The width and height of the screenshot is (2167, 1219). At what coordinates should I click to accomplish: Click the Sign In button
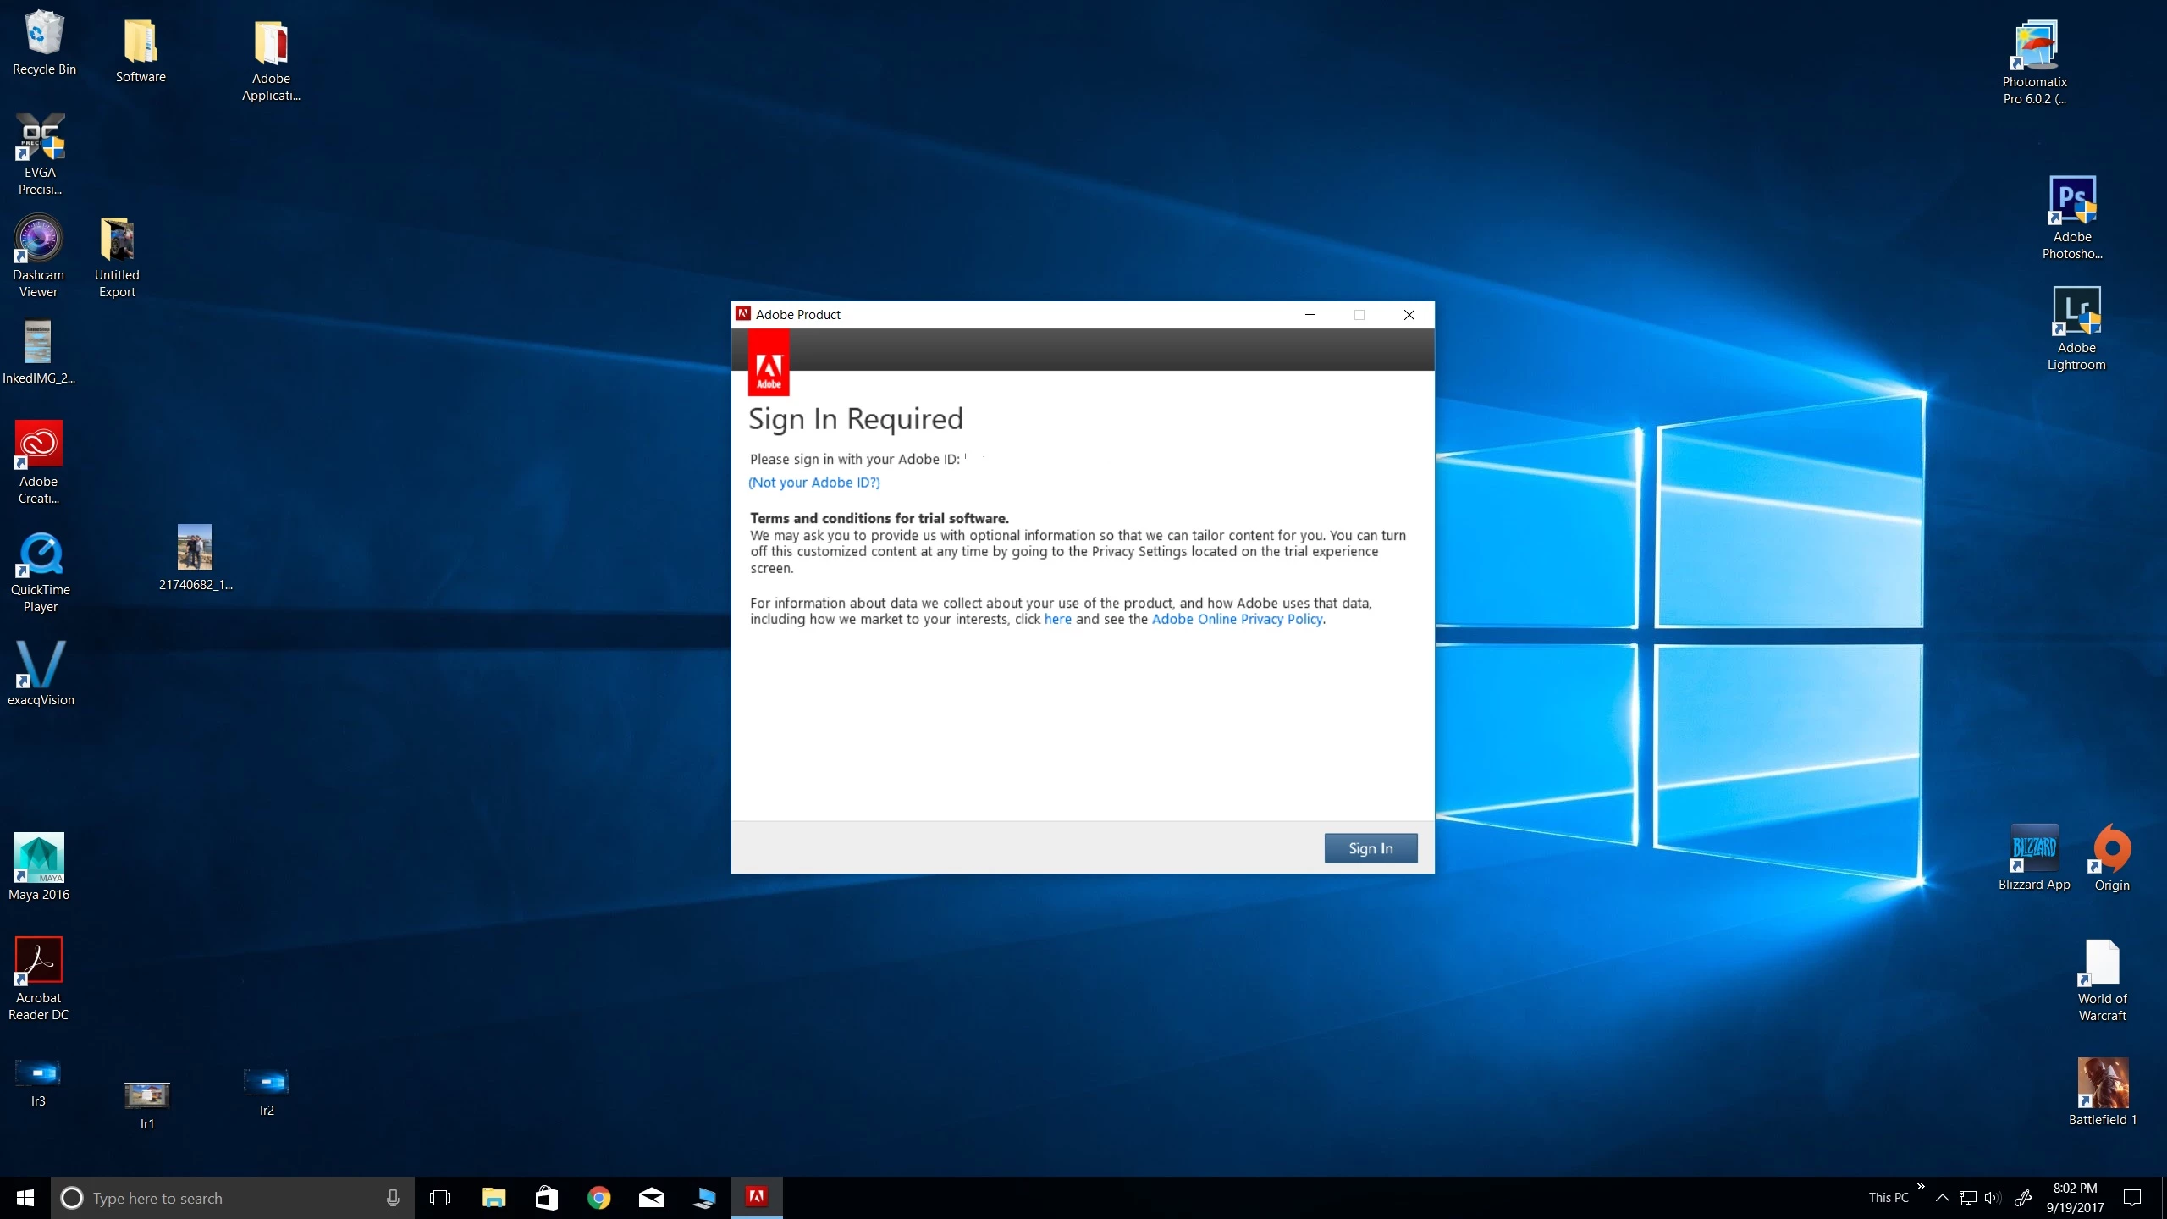point(1370,848)
